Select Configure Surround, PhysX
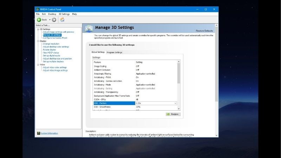The height and width of the screenshot is (158, 281). click(55, 38)
